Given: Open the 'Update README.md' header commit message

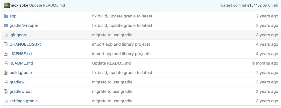Looking at the screenshot, I should pyautogui.click(x=47, y=5).
